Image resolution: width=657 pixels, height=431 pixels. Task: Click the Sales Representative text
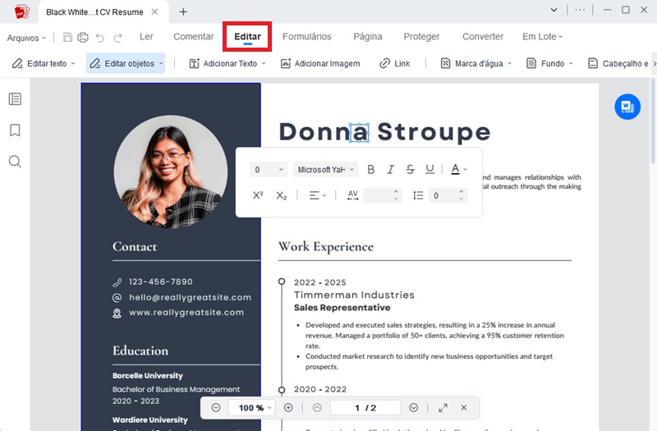(x=342, y=307)
